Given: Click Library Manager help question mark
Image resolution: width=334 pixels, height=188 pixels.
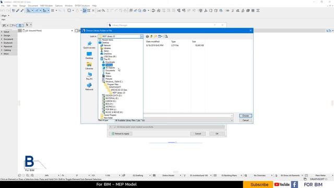Looking at the screenshot, I should (214, 25).
